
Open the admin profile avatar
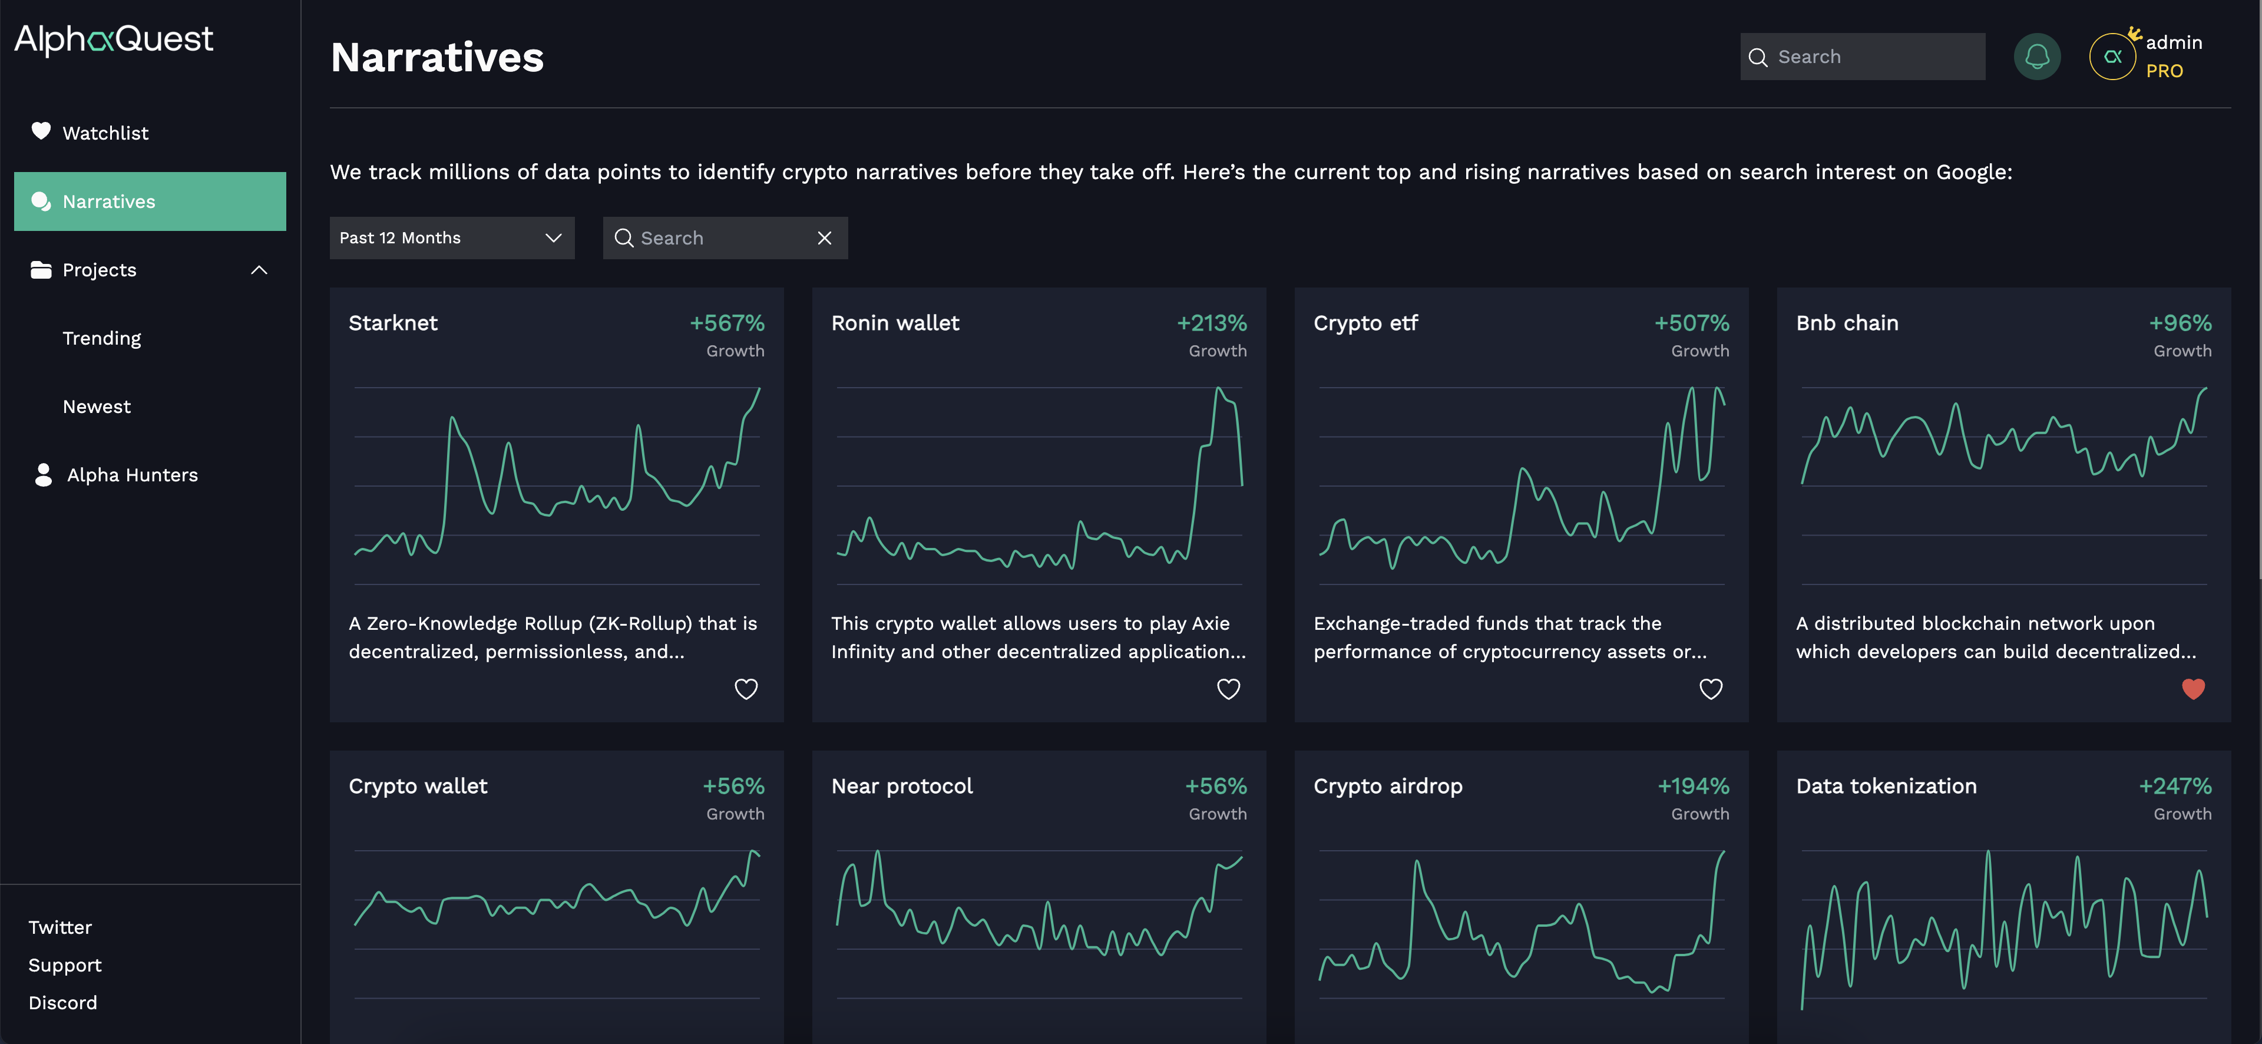[x=2112, y=57]
